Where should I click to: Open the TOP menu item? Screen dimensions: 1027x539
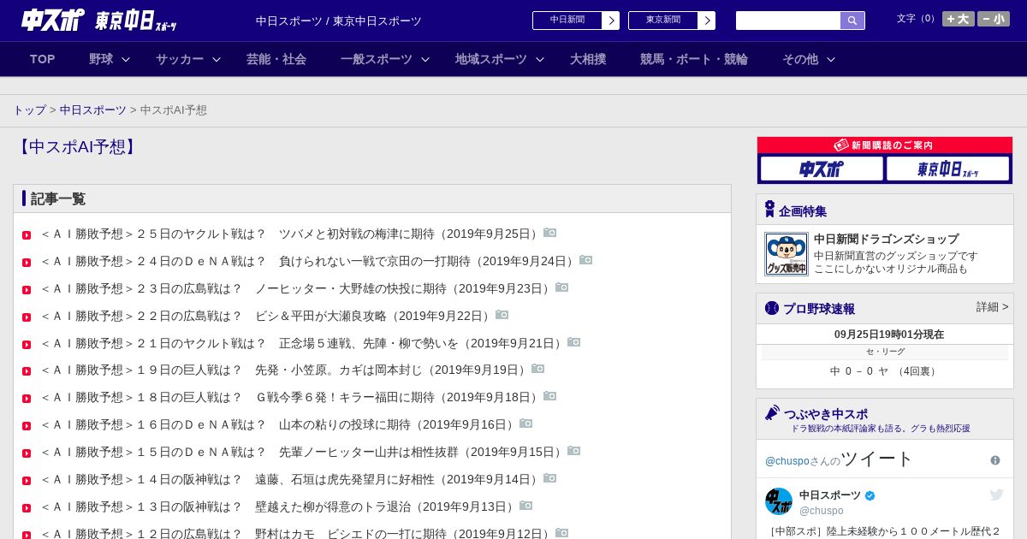[x=43, y=59]
